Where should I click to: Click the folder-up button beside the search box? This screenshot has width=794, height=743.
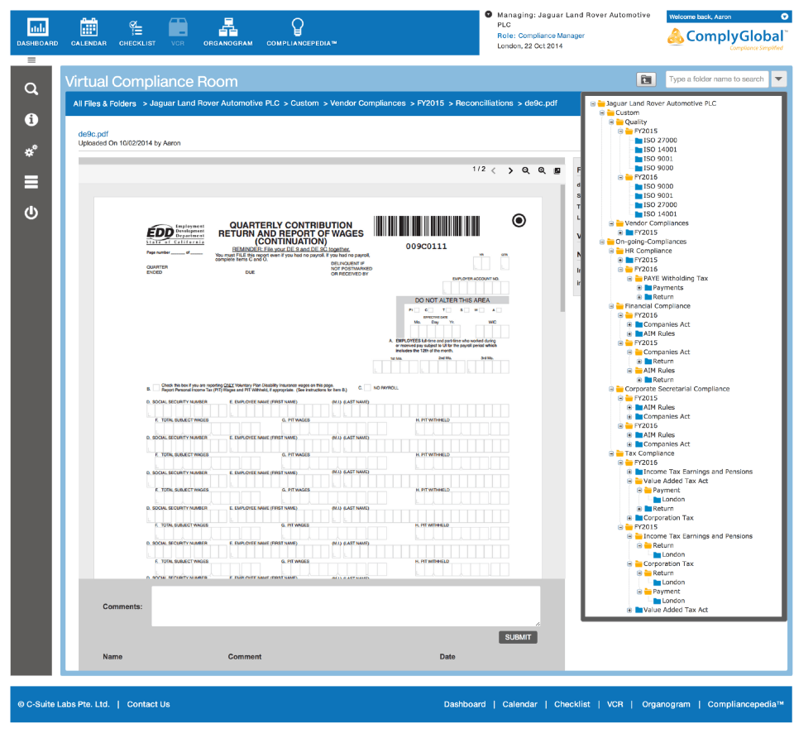pyautogui.click(x=646, y=79)
